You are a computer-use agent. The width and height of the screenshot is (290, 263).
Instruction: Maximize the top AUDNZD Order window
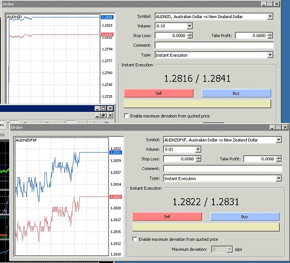(x=270, y=4)
